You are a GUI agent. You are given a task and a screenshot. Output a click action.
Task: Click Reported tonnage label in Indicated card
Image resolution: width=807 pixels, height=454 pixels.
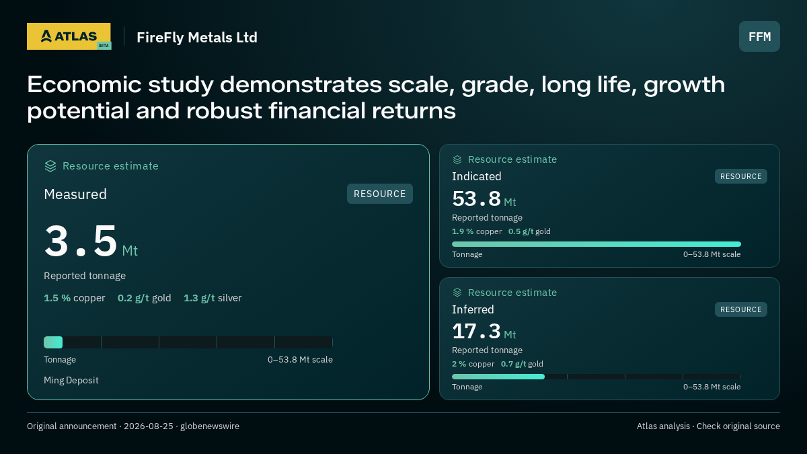click(487, 218)
